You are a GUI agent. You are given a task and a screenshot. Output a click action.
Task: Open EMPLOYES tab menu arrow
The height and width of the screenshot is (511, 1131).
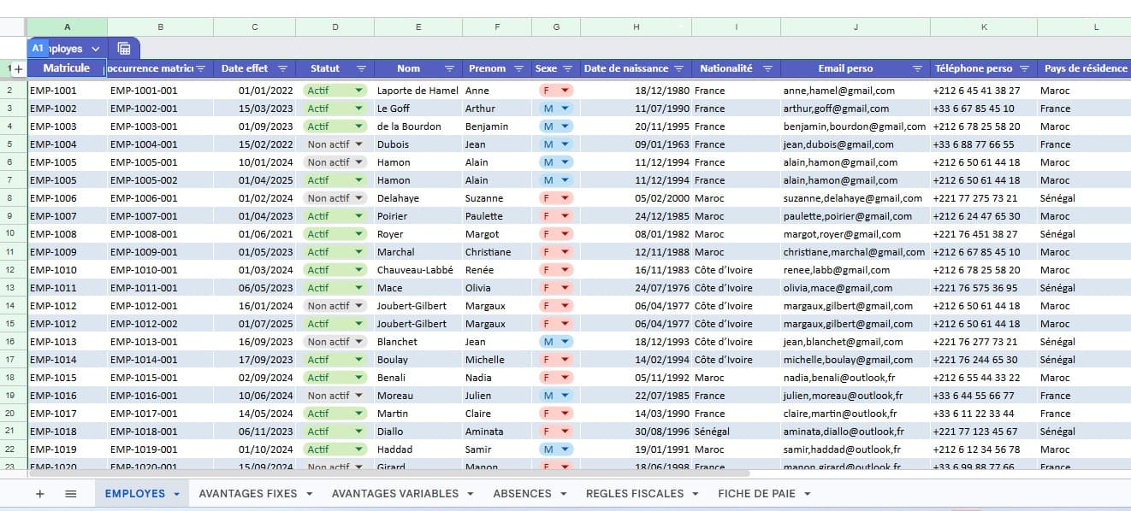[176, 494]
